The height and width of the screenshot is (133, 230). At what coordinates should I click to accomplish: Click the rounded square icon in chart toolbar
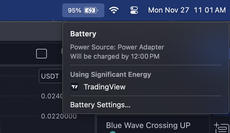(42, 54)
